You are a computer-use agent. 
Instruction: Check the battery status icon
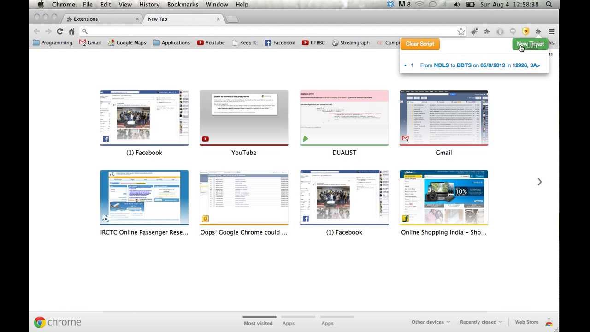[x=471, y=5]
